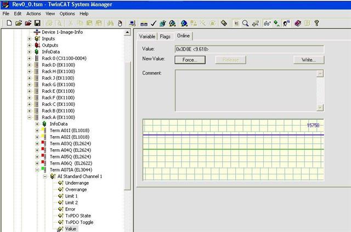Select the Inputs tree node

[x=48, y=38]
